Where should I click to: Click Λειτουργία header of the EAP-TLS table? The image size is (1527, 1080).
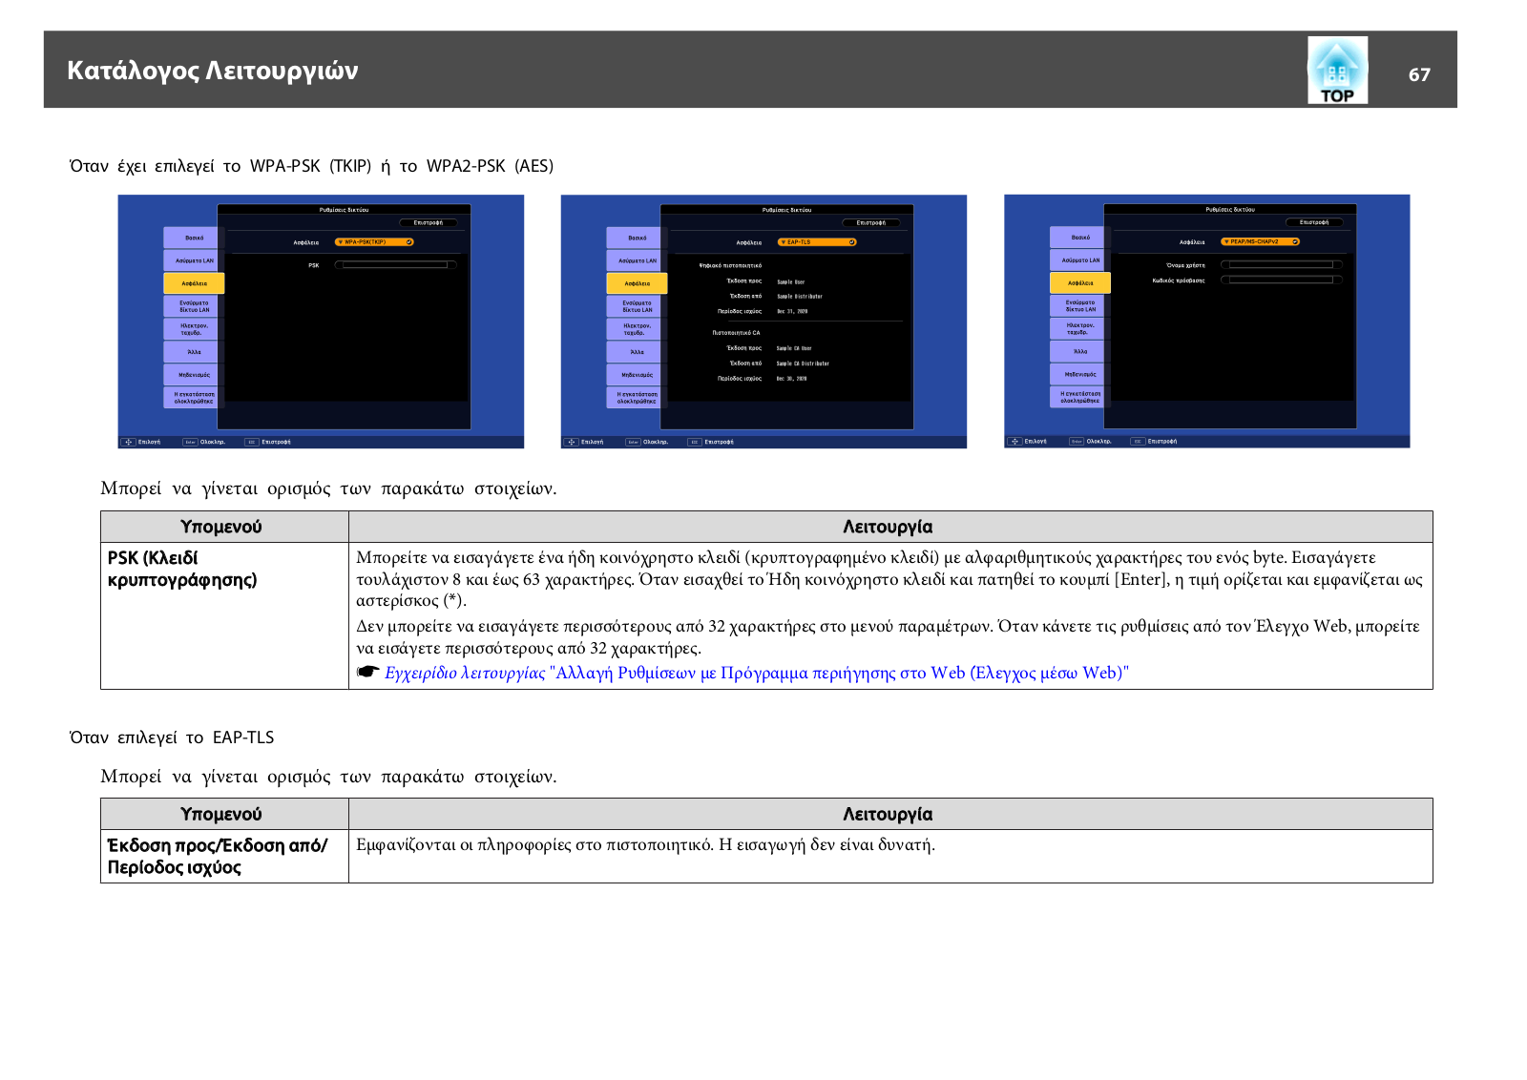click(x=890, y=814)
